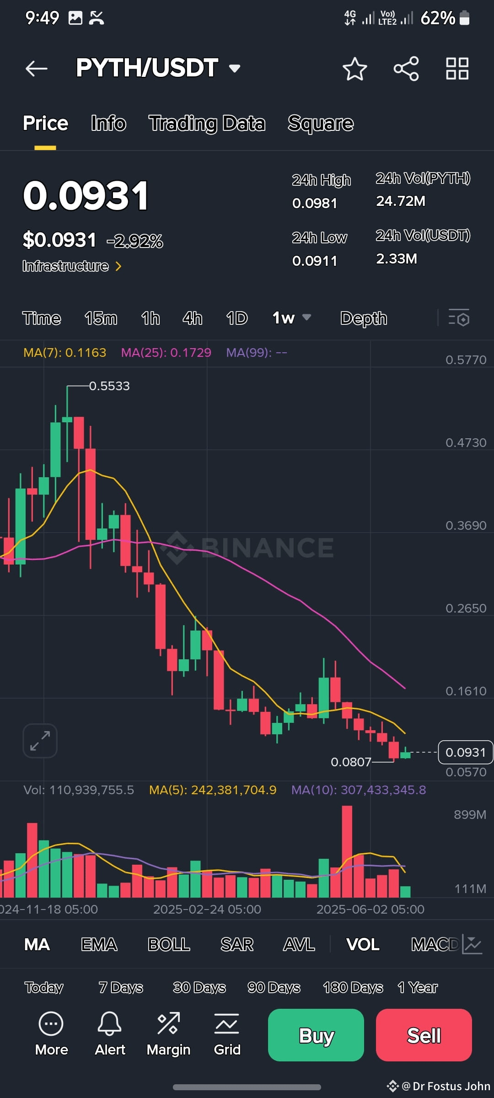The width and height of the screenshot is (494, 1098).
Task: Tap the Vol: 110,939,755.5 readout
Action: (79, 790)
